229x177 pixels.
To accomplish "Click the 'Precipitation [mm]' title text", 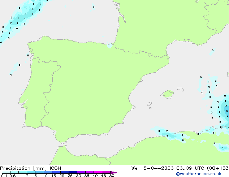I will click(23, 168).
